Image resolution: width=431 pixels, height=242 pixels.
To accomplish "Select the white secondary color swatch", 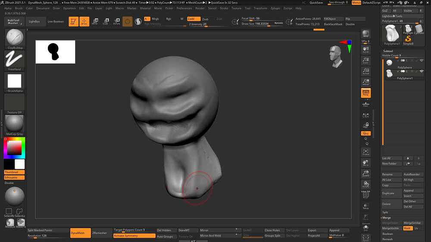I will coord(19,164).
